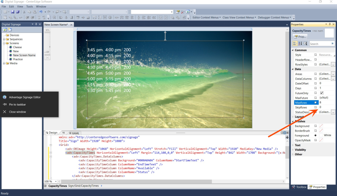Click the swap panes icon beside the Design tab

point(63,133)
